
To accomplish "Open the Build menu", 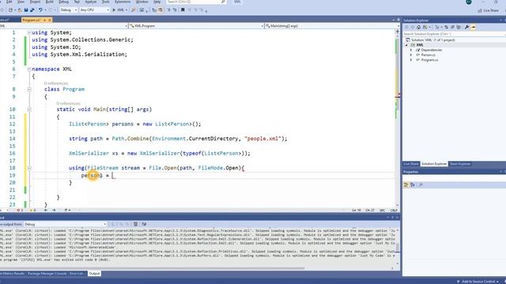I will (49, 2).
